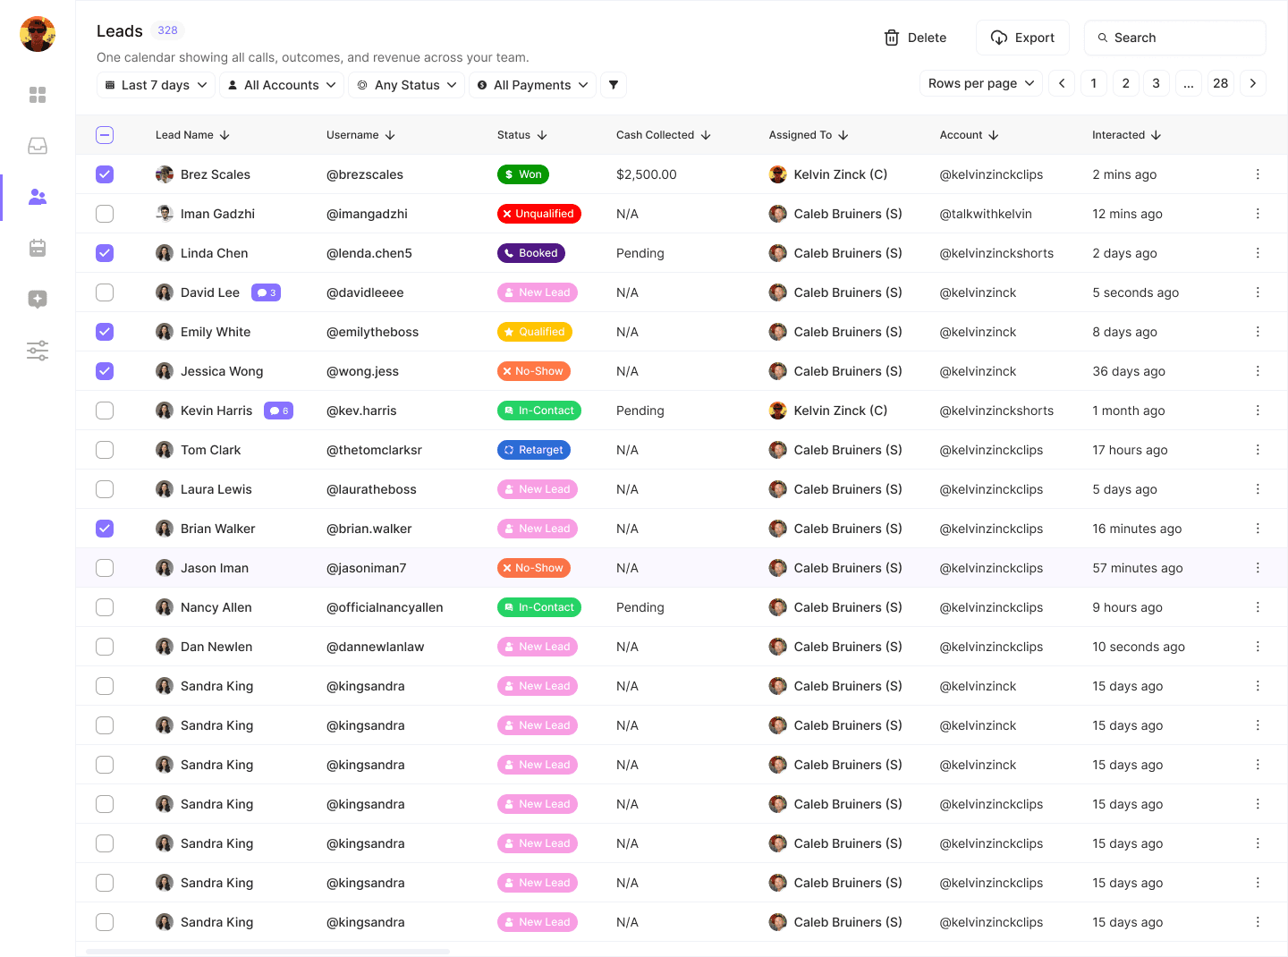Open row options for Tom Clark
The height and width of the screenshot is (957, 1288).
pos(1258,450)
